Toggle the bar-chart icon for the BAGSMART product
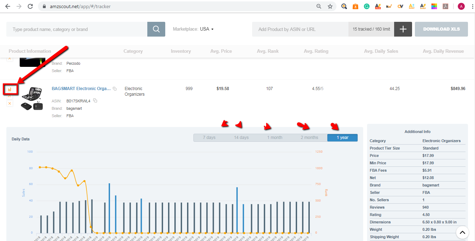This screenshot has width=475, height=241. tap(10, 89)
